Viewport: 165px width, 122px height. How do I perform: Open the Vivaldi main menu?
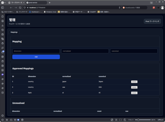pyautogui.click(x=3, y=3)
